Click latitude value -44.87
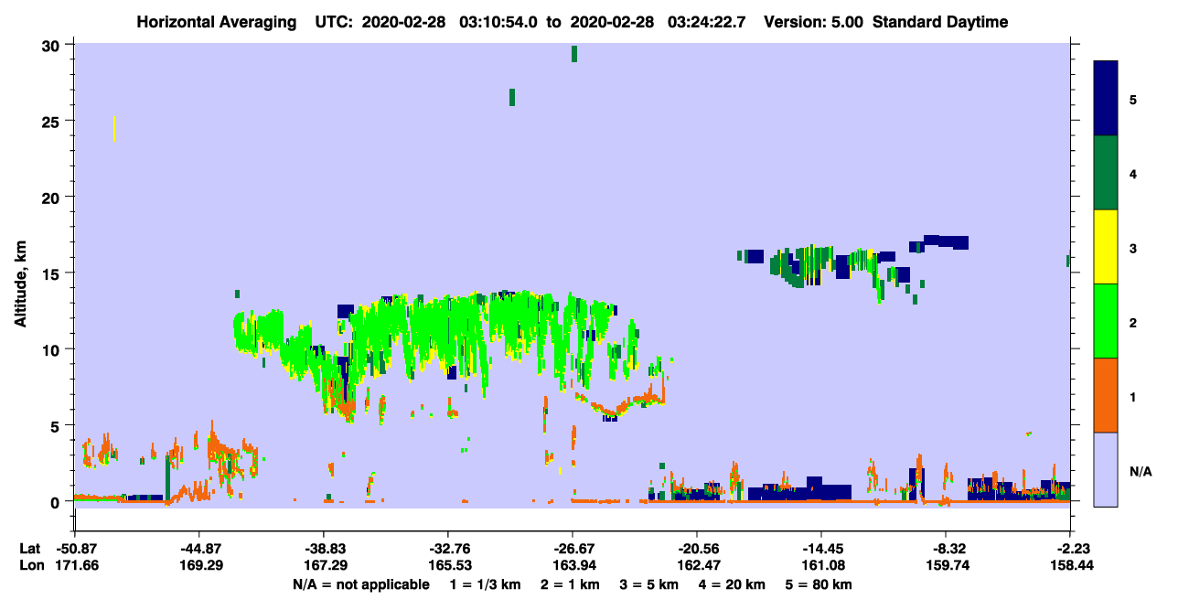This screenshot has width=1189, height=610. coord(198,549)
